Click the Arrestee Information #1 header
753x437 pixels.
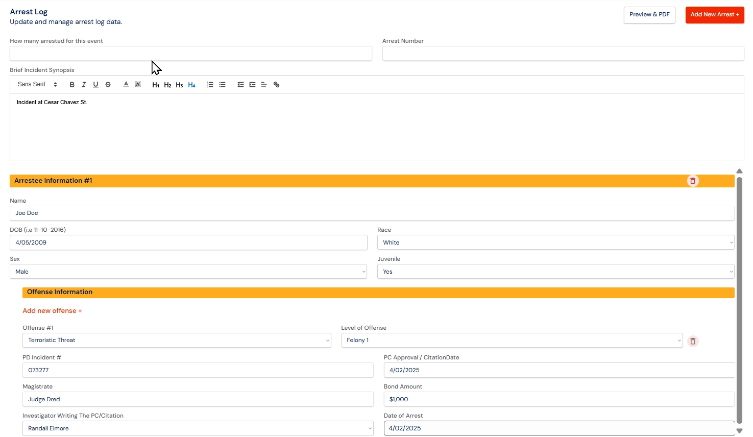[372, 181]
